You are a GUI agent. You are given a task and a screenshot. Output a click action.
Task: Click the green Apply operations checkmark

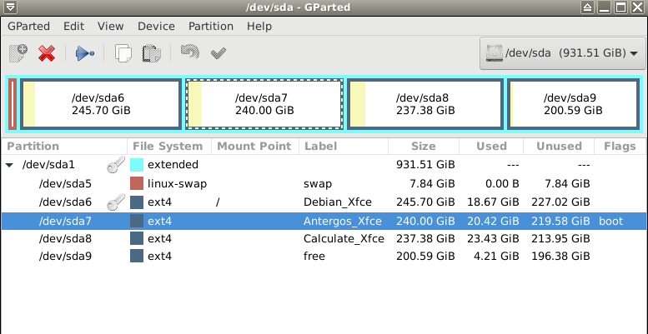tap(219, 53)
